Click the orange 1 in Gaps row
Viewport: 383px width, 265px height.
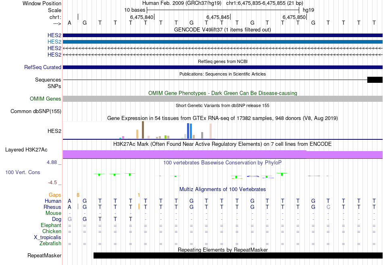pos(139,195)
